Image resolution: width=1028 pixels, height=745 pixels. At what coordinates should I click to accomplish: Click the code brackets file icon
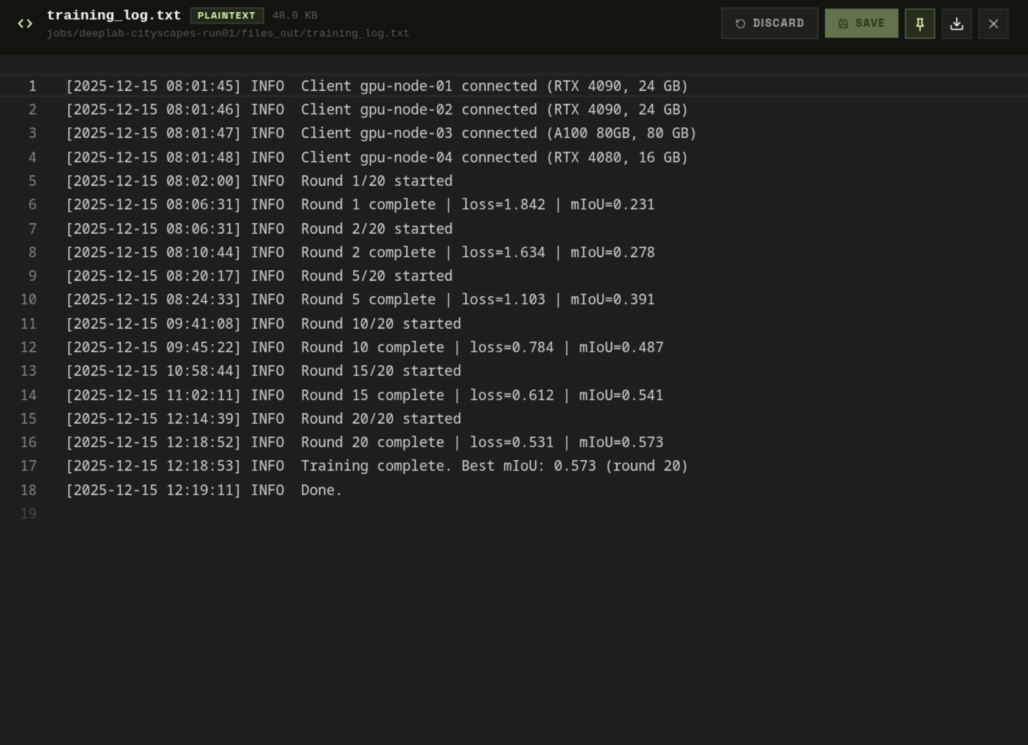coord(25,24)
